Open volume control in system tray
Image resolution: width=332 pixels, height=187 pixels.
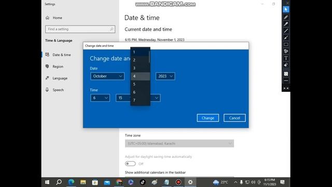[253, 182]
